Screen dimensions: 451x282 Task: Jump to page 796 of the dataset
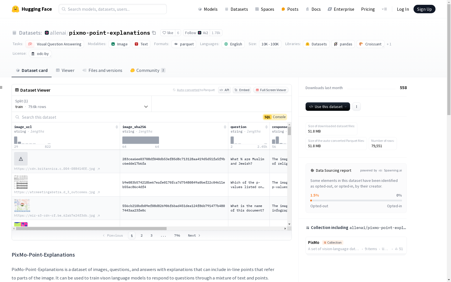177,235
